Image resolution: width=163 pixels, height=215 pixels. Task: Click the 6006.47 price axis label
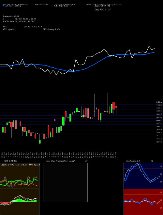[x=159, y=120]
